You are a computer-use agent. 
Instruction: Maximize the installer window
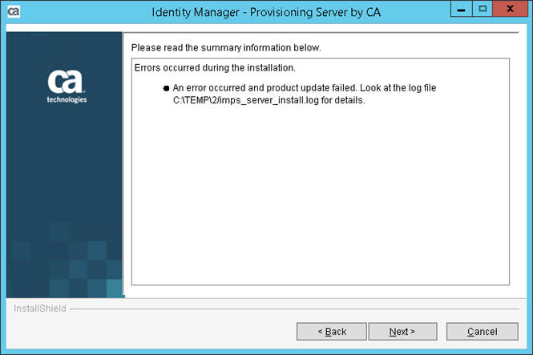pyautogui.click(x=483, y=10)
